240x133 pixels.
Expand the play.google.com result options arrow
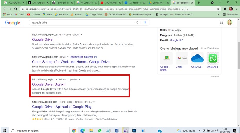coord(94,102)
